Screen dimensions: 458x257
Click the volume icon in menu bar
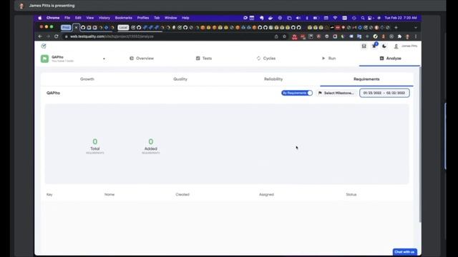(x=298, y=18)
